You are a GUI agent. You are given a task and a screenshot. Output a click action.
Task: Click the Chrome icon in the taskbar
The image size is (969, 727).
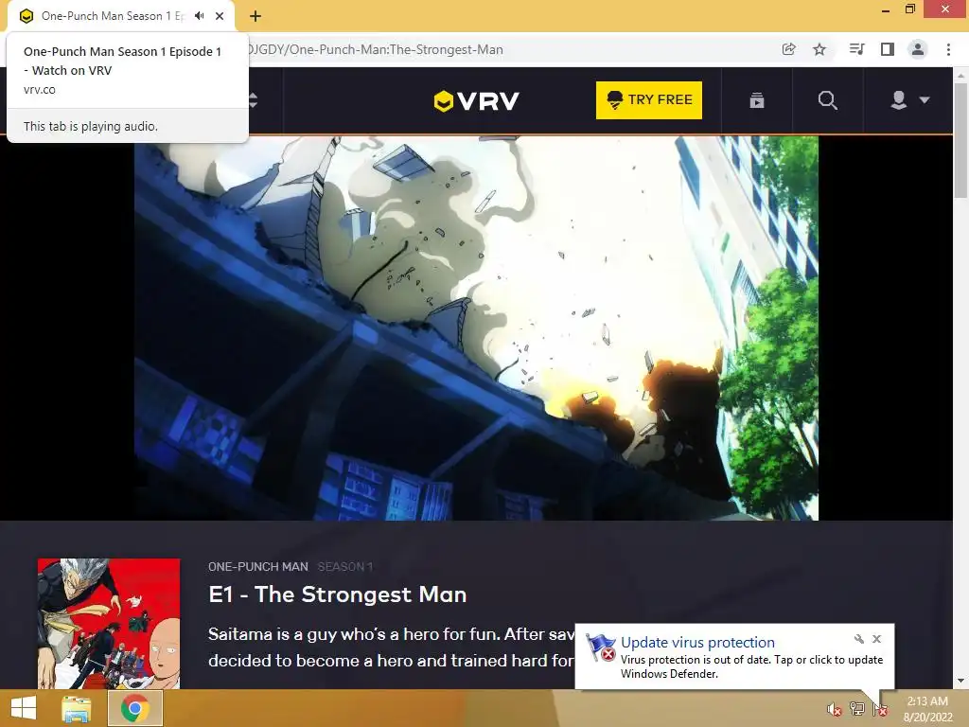[x=134, y=708]
